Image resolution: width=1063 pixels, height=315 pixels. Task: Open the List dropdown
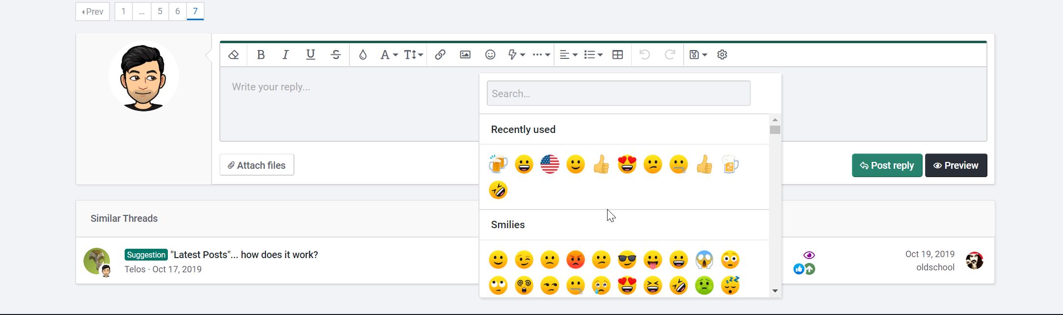pyautogui.click(x=593, y=54)
